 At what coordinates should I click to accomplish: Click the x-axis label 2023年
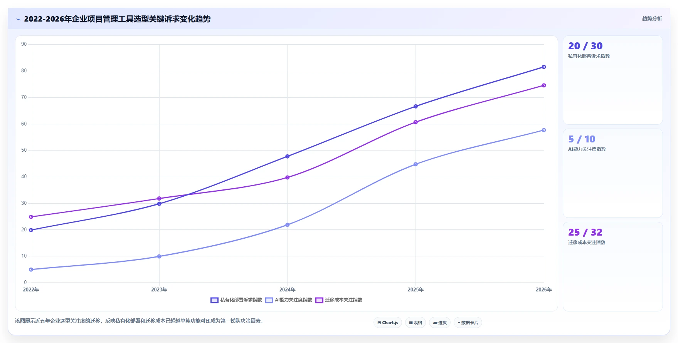coord(159,289)
